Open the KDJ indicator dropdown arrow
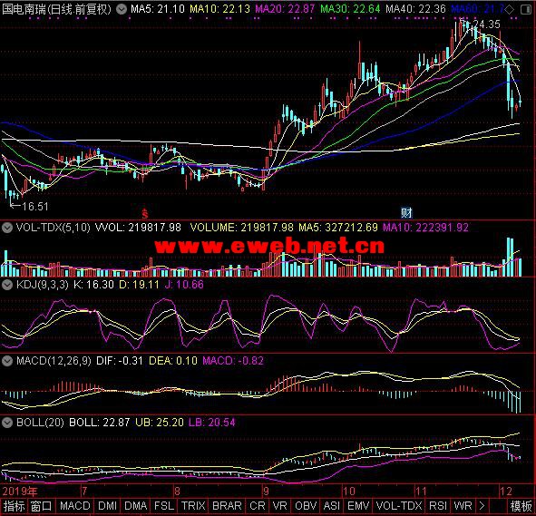536x516 pixels. (7, 285)
